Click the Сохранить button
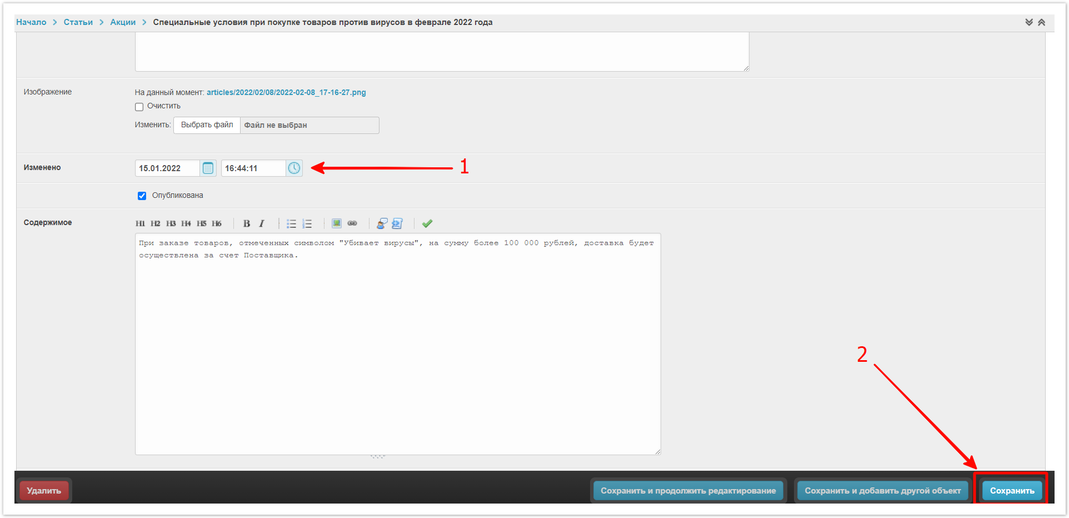 click(x=1012, y=491)
